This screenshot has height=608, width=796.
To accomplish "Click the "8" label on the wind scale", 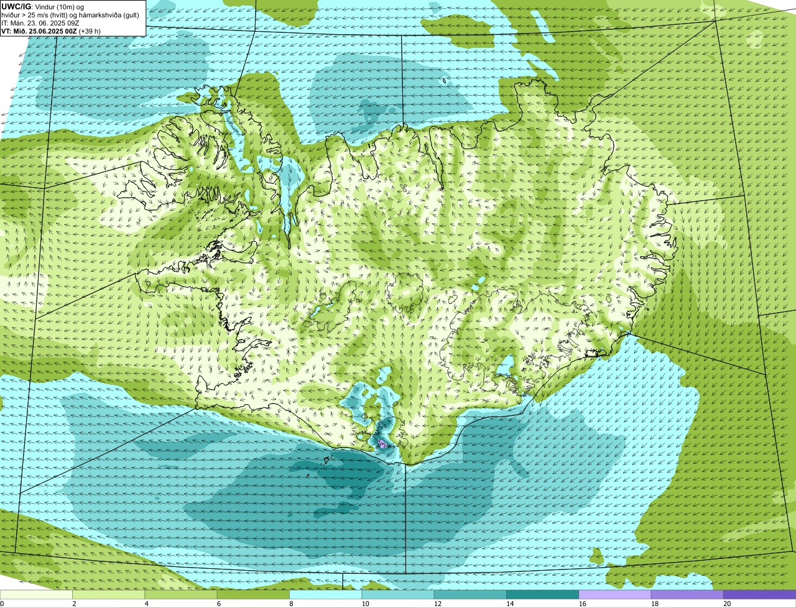I will pyautogui.click(x=291, y=604).
